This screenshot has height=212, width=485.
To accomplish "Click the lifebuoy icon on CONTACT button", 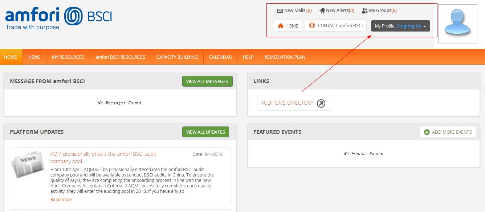I will (x=312, y=26).
